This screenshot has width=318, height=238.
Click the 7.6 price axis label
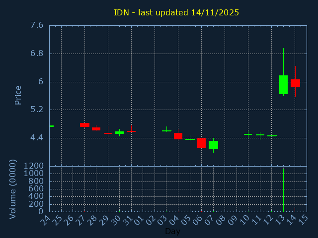(37, 25)
